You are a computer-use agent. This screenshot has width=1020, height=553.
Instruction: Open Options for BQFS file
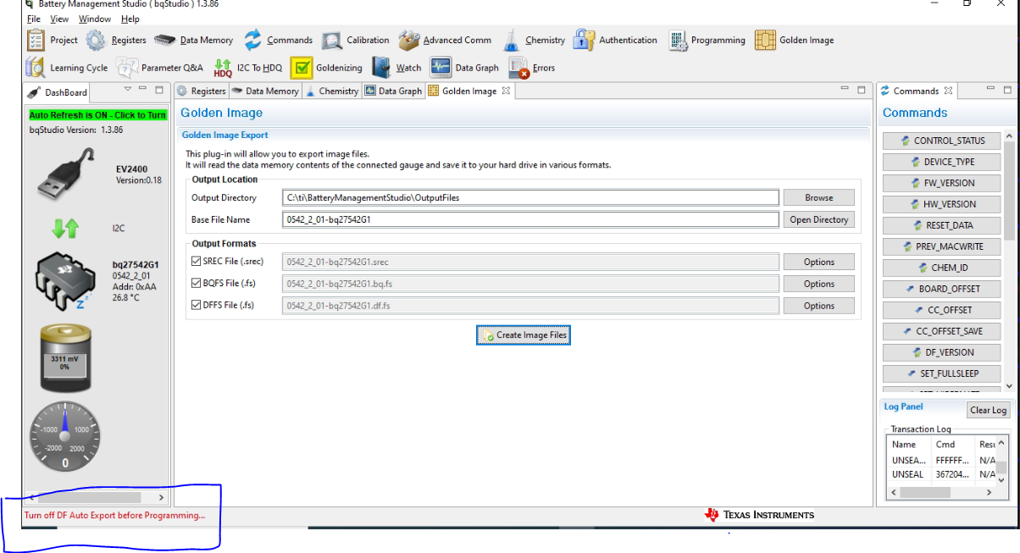pyautogui.click(x=818, y=284)
